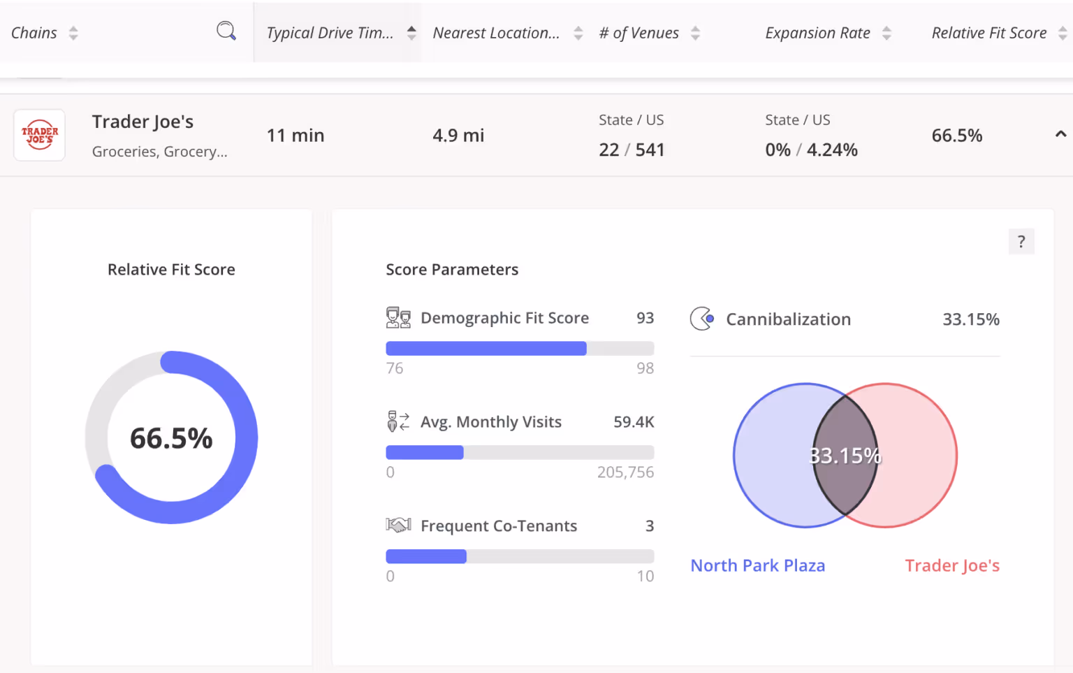The width and height of the screenshot is (1073, 673).
Task: Click the Demographic Fit Score value 93
Action: [645, 318]
